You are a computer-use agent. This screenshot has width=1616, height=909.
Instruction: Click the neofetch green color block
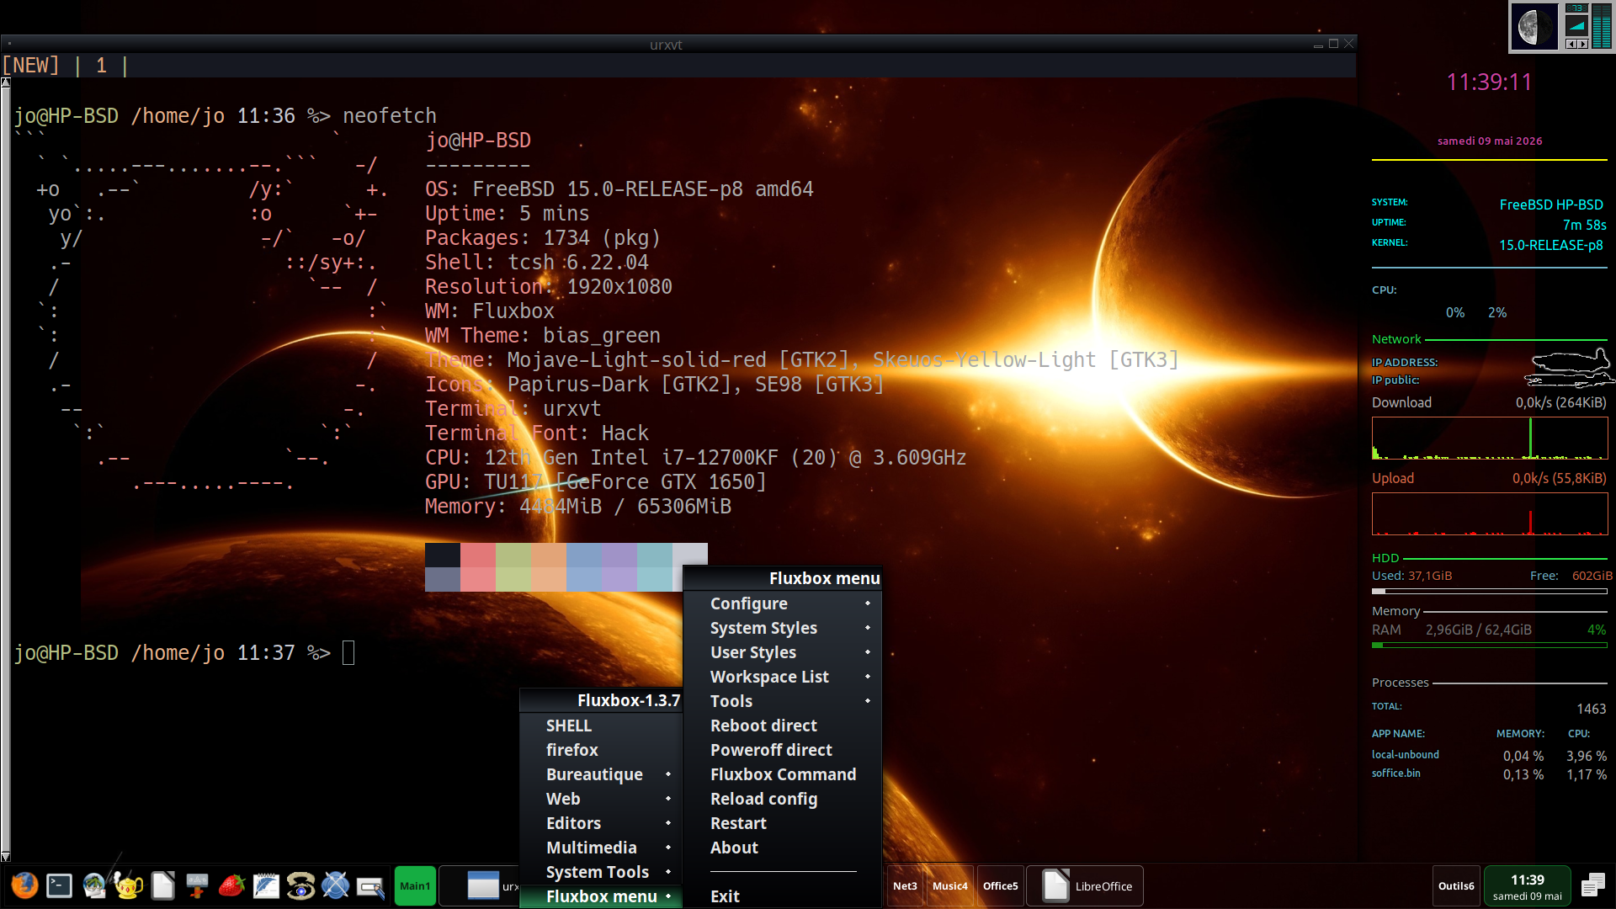pyautogui.click(x=513, y=567)
